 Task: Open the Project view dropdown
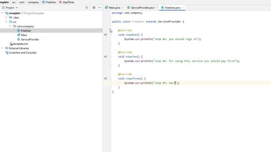point(17,8)
